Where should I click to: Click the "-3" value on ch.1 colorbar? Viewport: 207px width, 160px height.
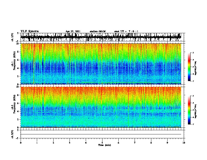pos(193,53)
